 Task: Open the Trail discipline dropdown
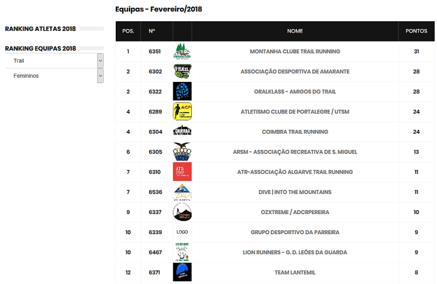click(x=55, y=60)
